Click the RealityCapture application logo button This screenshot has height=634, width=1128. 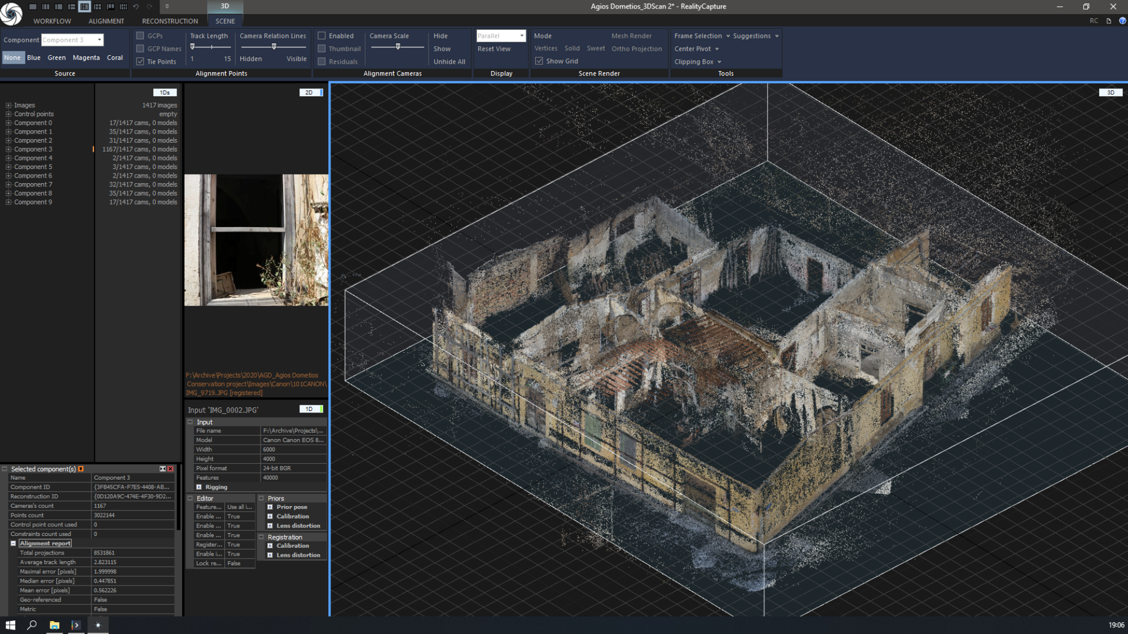pyautogui.click(x=11, y=14)
